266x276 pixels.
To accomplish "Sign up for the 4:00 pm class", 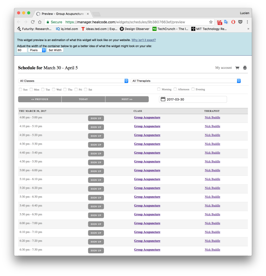I will click(96, 118).
